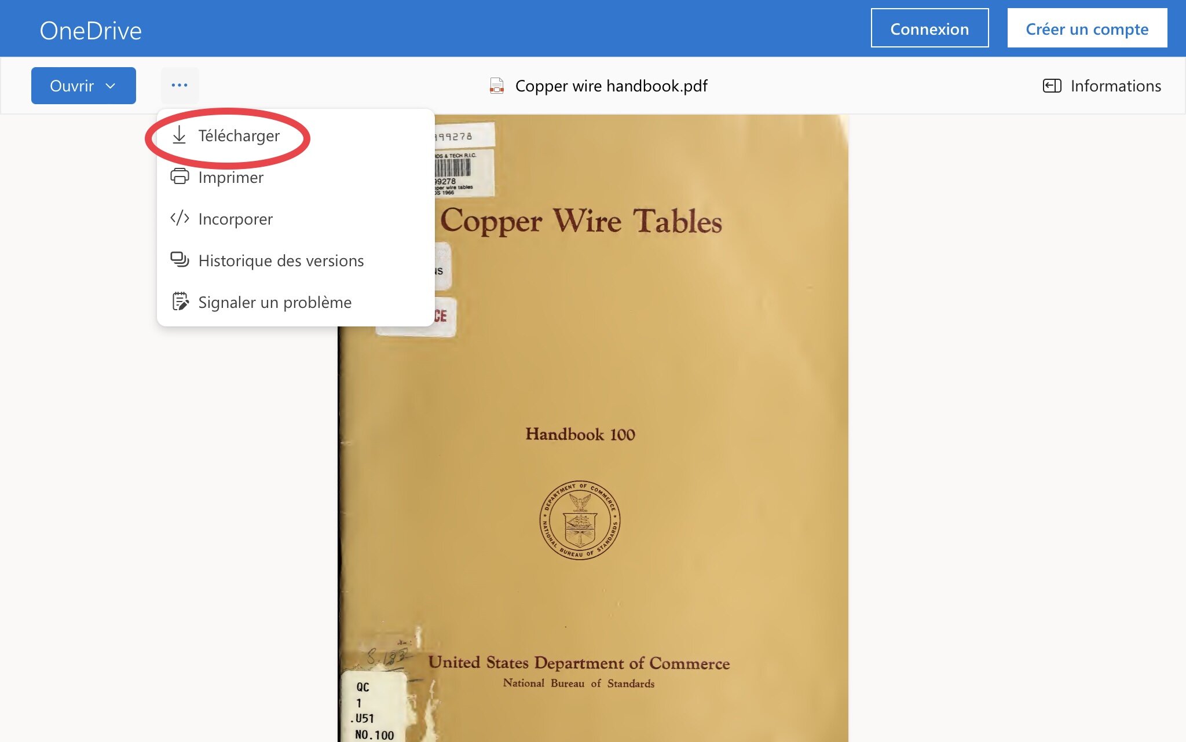The height and width of the screenshot is (742, 1186).
Task: Click the version history stacked icon
Action: (x=180, y=260)
